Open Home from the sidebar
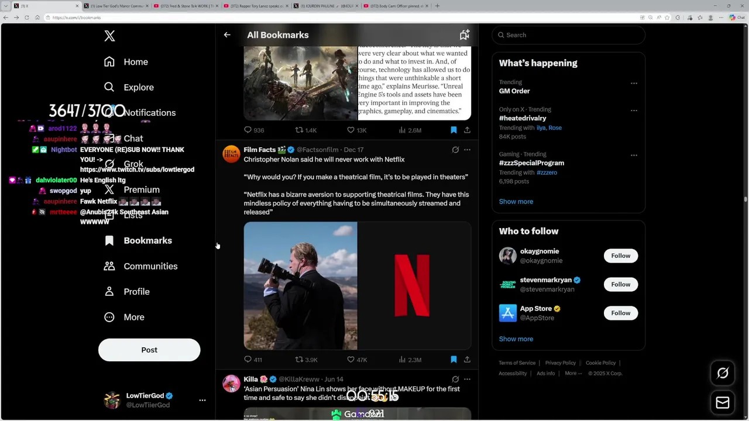 126,62
